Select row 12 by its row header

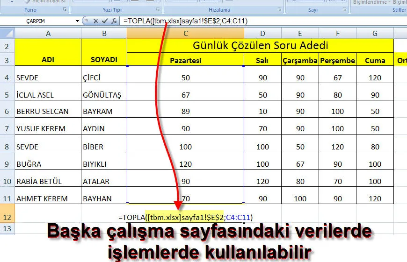pyautogui.click(x=7, y=216)
